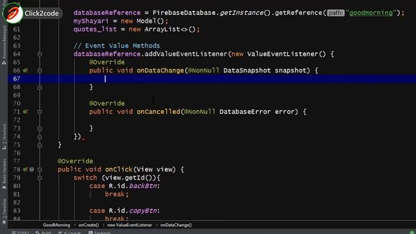Click copyBtn identifier on line 83
416x234 pixels.
click(143, 211)
